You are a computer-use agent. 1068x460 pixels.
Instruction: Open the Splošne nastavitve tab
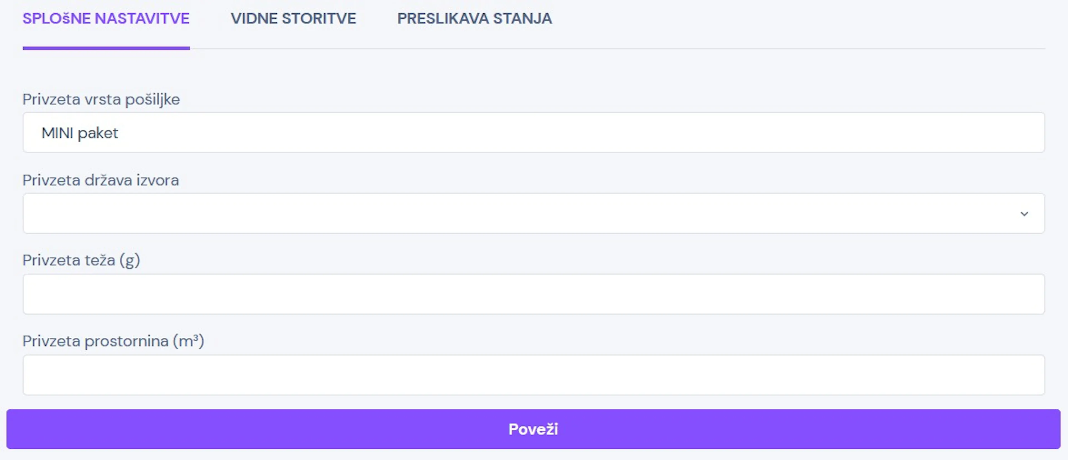point(106,19)
